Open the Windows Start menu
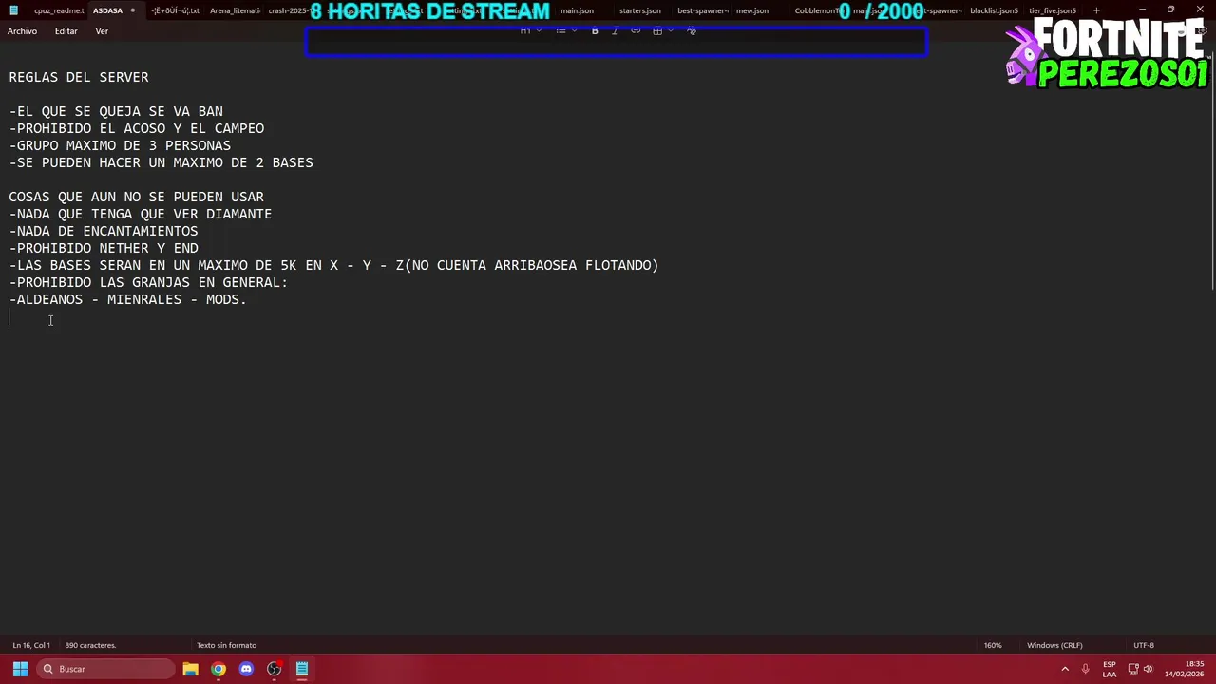 (20, 669)
